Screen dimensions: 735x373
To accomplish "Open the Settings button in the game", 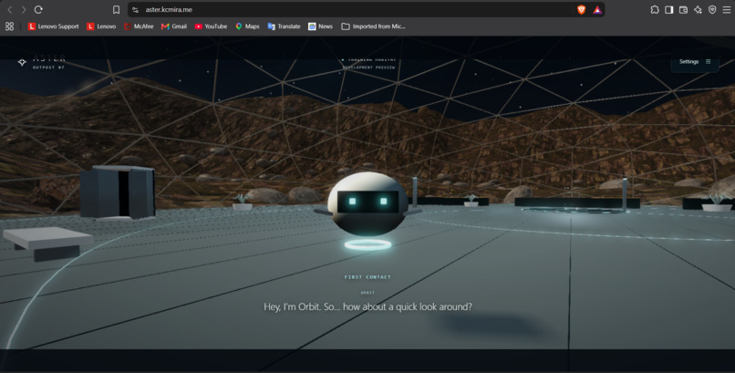I will 695,62.
